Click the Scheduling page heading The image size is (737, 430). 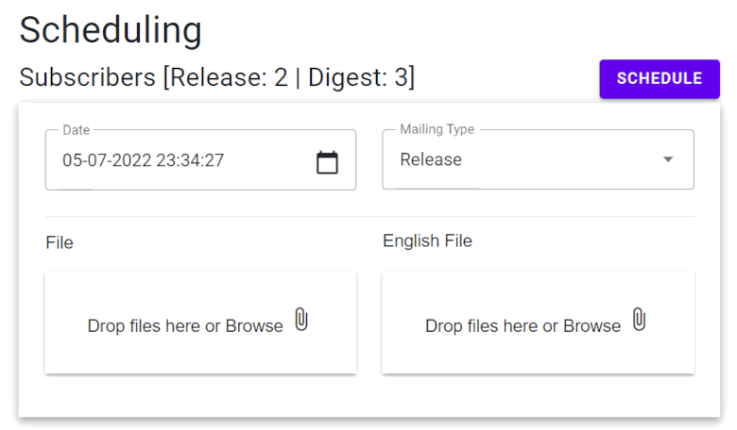point(111,30)
